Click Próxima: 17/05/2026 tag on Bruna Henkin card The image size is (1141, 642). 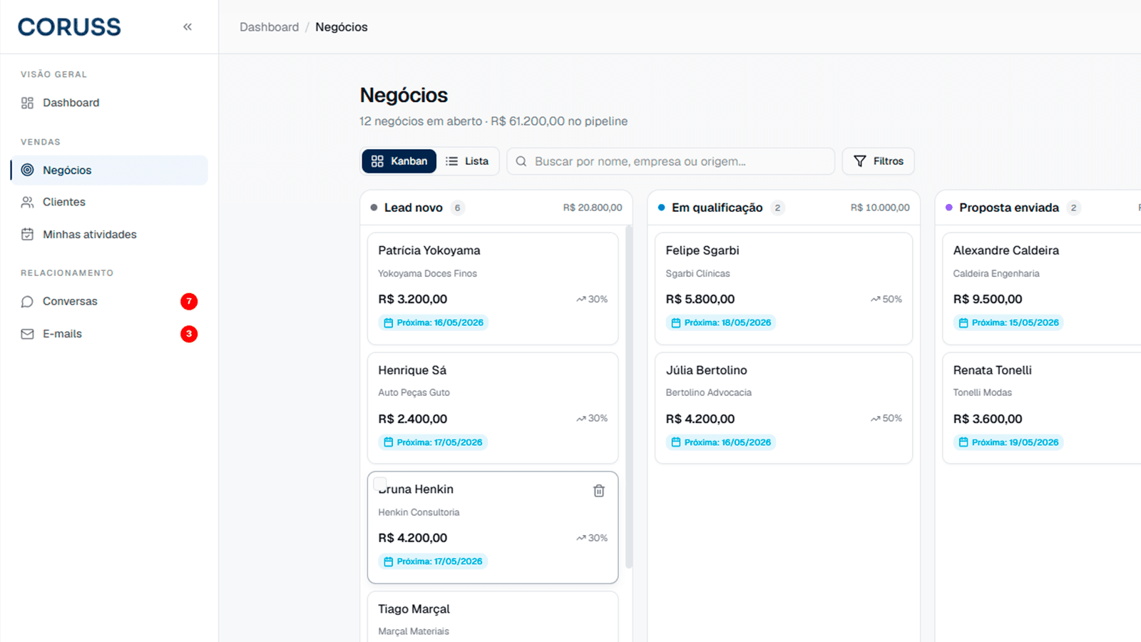click(433, 561)
